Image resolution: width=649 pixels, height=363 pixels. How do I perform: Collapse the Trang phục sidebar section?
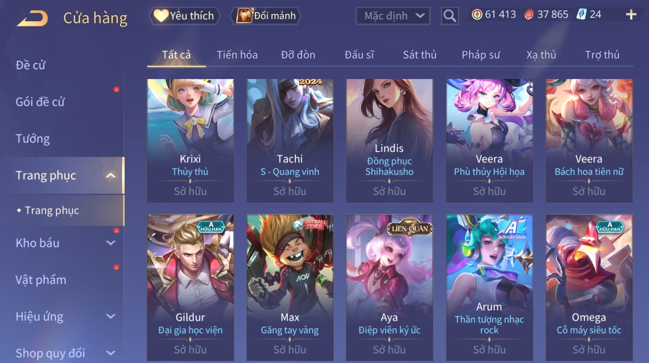tap(111, 175)
